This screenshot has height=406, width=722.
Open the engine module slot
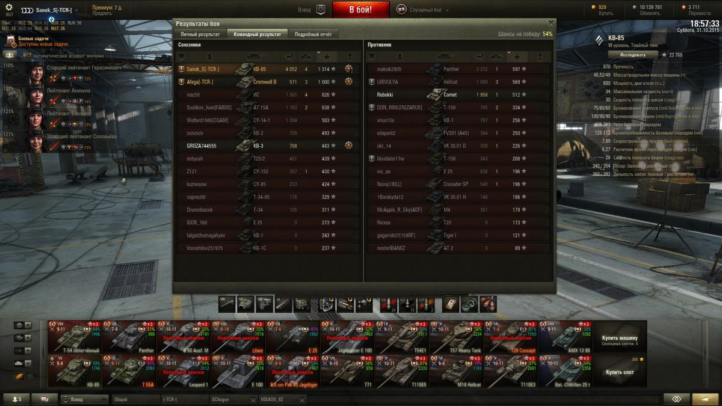click(x=265, y=304)
